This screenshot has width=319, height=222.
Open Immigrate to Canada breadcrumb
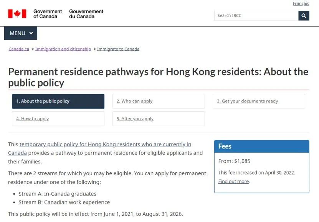coord(118,49)
